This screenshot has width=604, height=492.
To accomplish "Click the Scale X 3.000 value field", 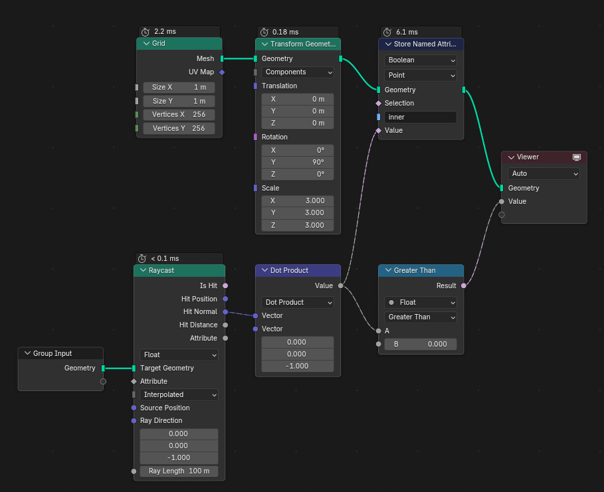I will point(297,201).
